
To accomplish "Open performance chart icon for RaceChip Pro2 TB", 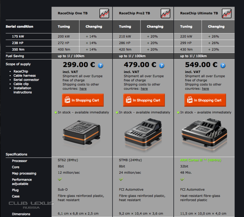I will click(x=165, y=14).
